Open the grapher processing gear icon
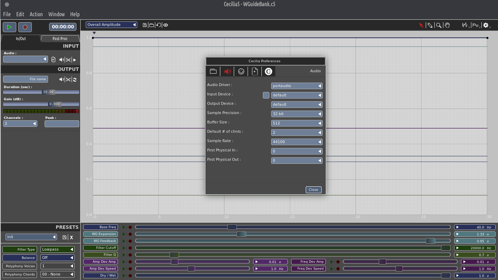498x280 pixels. pyautogui.click(x=486, y=25)
